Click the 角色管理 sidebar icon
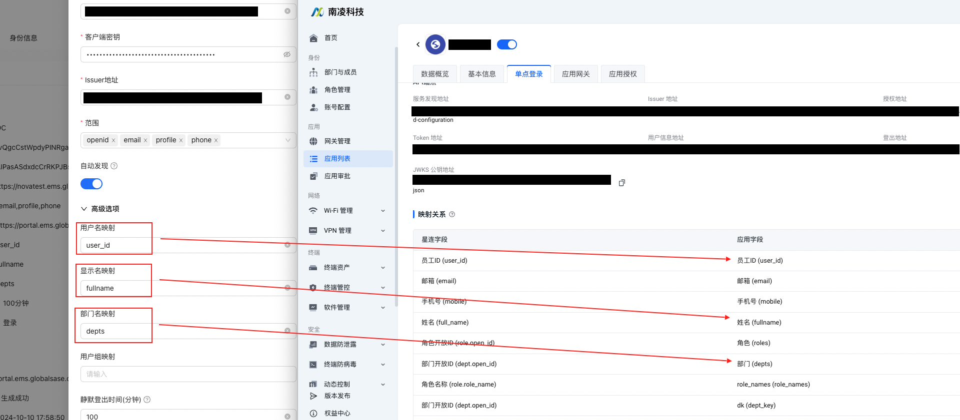Screen dimensions: 960x420 click(313, 90)
